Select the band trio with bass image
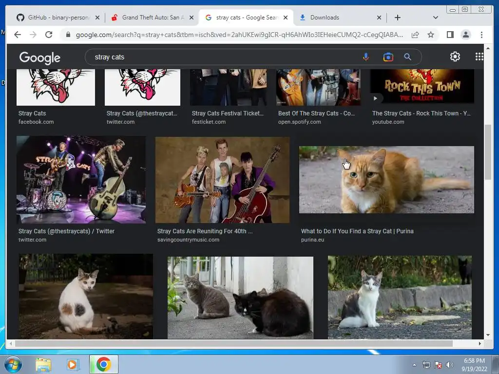This screenshot has height=374, width=499. 222,180
